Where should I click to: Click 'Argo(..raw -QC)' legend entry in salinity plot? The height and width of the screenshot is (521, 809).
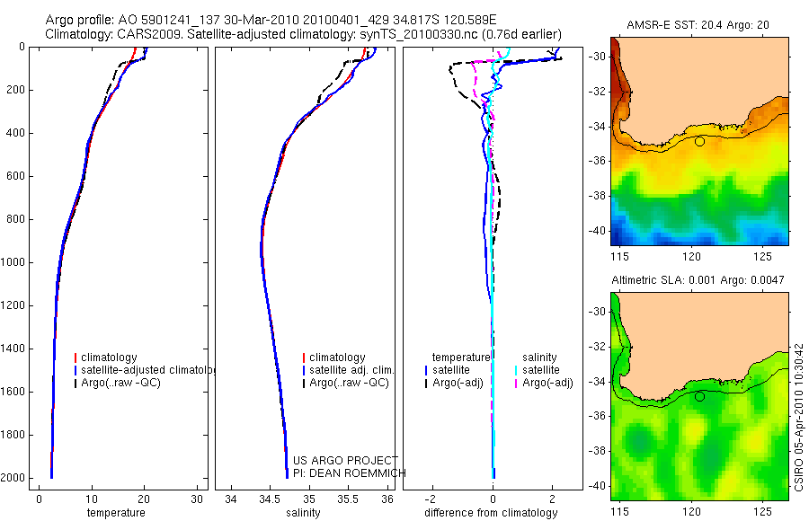346,383
